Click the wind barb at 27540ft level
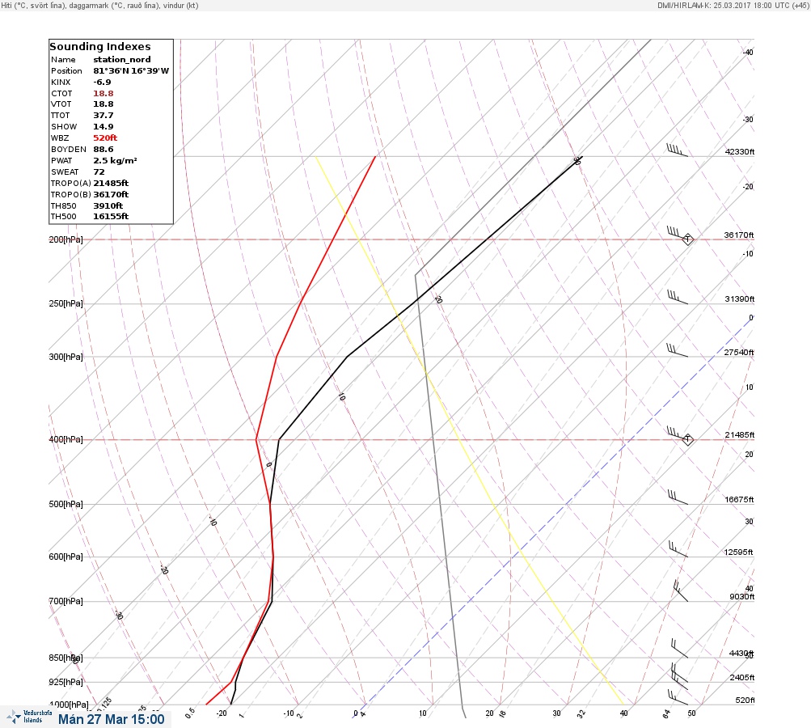Screen dimensions: 811x728 tap(677, 350)
